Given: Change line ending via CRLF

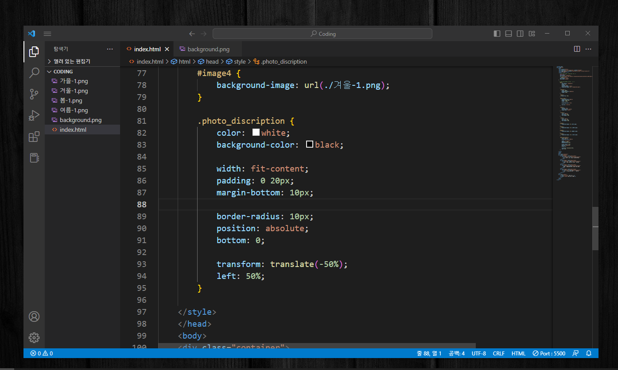Looking at the screenshot, I should pos(498,353).
